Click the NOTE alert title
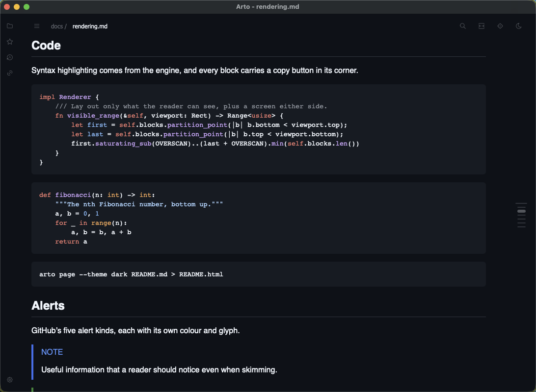The width and height of the screenshot is (536, 392). 52,352
